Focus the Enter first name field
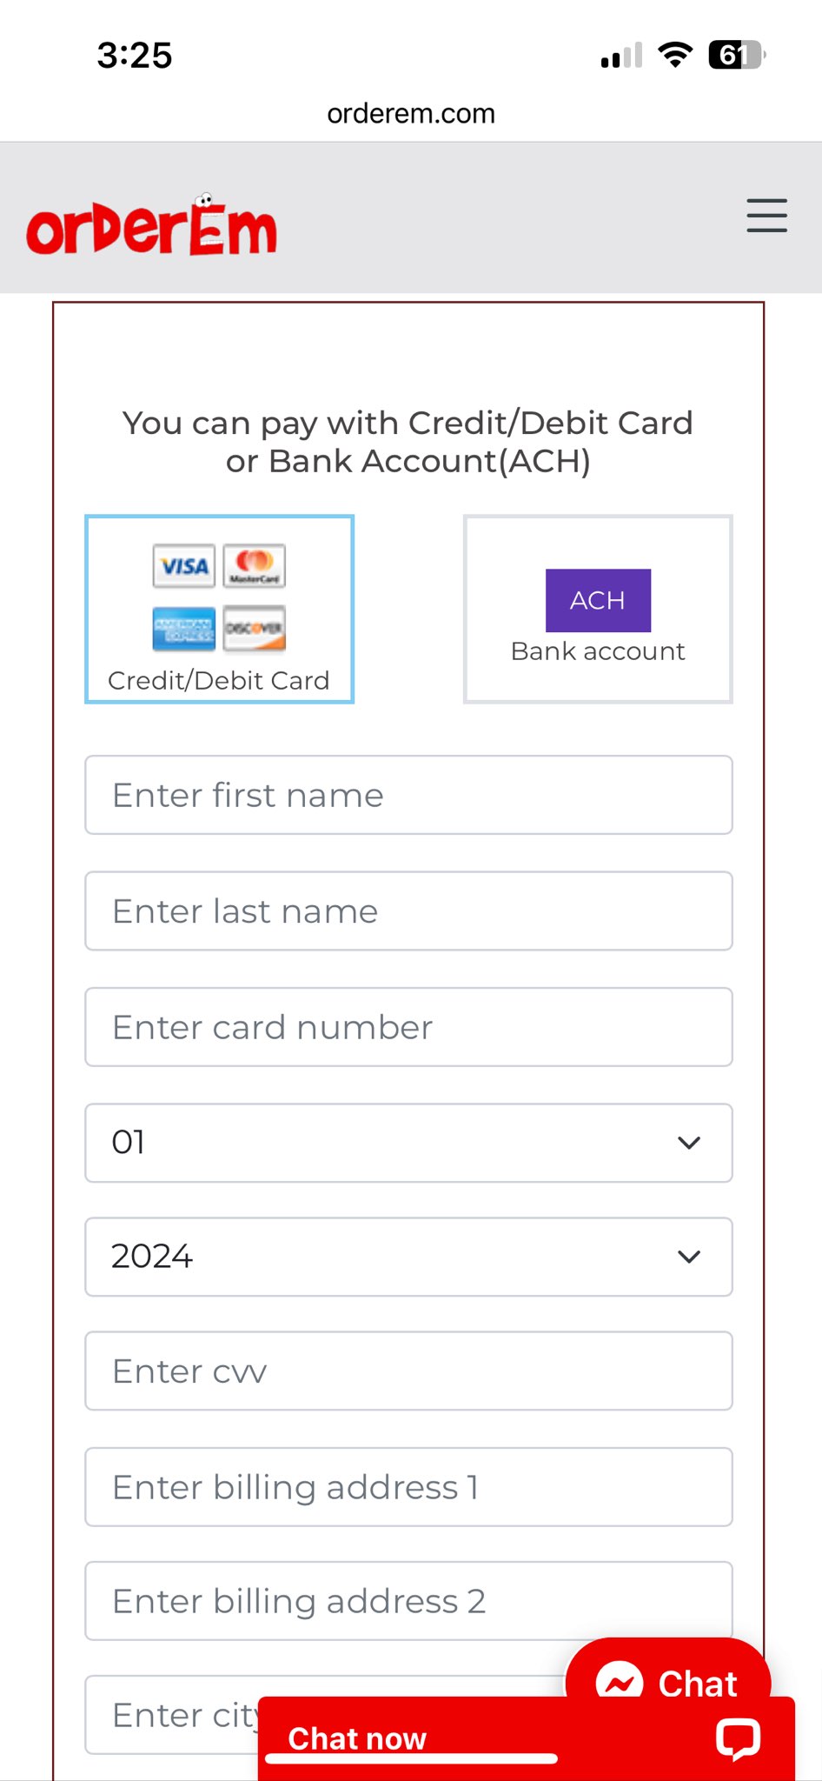 pyautogui.click(x=408, y=795)
